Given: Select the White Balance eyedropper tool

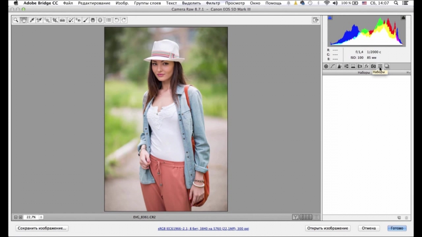Looking at the screenshot, I should (x=32, y=20).
